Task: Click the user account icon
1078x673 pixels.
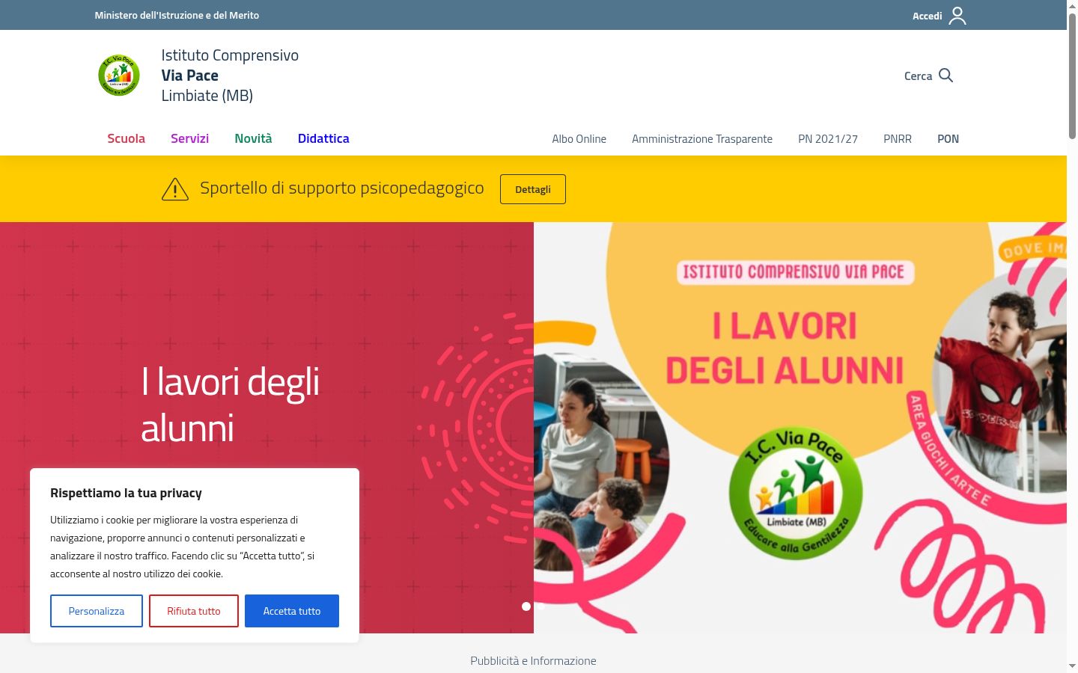Action: pyautogui.click(x=957, y=16)
